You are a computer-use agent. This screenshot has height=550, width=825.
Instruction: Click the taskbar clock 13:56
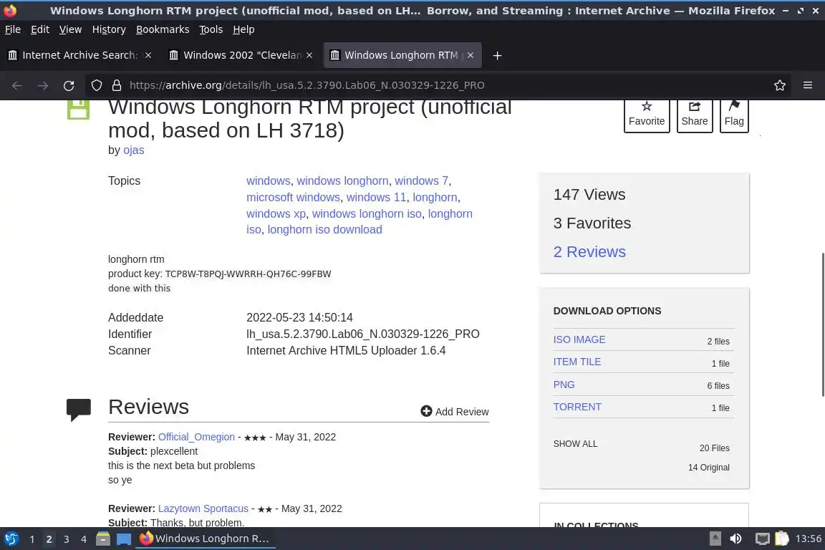(x=808, y=539)
